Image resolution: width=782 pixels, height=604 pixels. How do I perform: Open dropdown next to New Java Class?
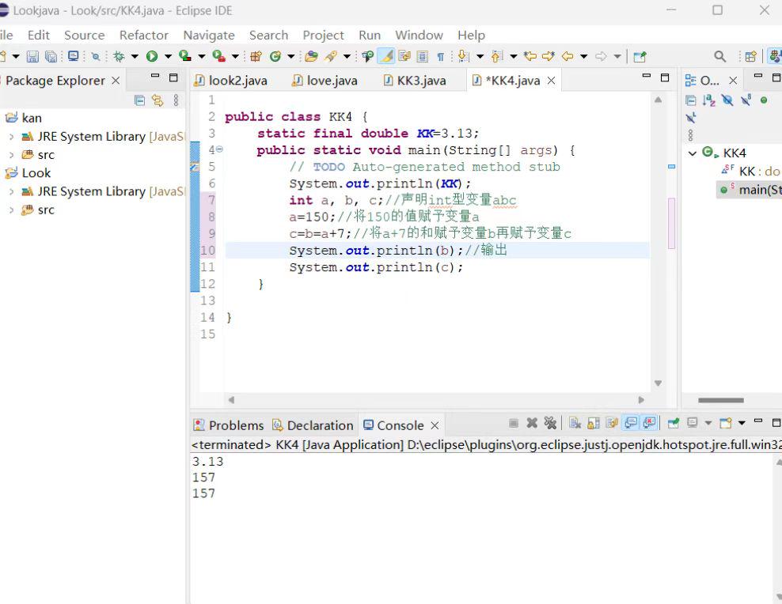[x=290, y=57]
